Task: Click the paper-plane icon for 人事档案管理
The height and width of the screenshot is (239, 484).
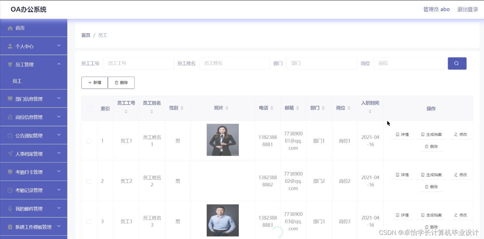Action: [x=10, y=153]
